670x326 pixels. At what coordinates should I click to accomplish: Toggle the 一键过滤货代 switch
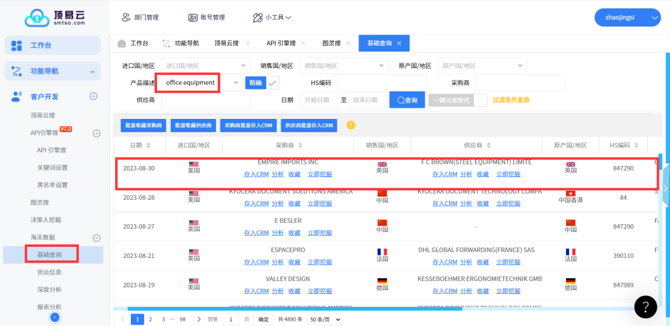(480, 100)
